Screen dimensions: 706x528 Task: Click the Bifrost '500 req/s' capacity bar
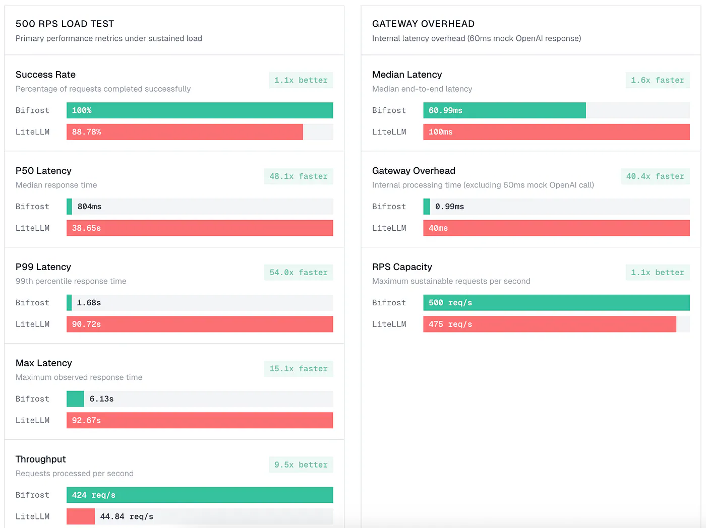point(556,303)
